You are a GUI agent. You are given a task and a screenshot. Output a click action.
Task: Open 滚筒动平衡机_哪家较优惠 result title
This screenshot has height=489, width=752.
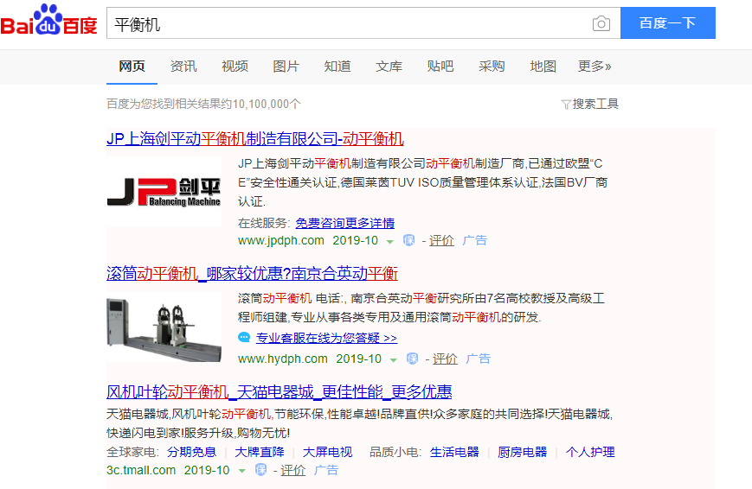point(253,274)
